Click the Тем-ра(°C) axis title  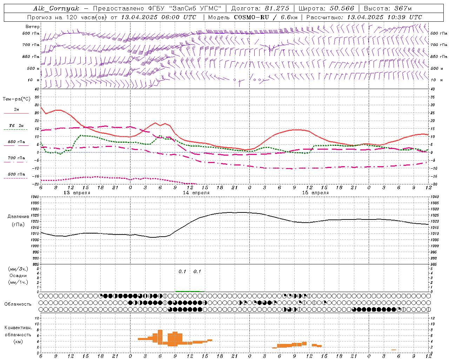tap(16, 99)
